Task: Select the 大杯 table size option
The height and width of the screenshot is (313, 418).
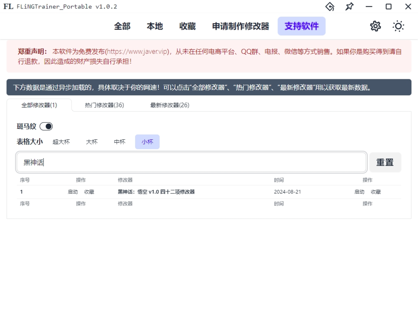Action: click(x=92, y=141)
